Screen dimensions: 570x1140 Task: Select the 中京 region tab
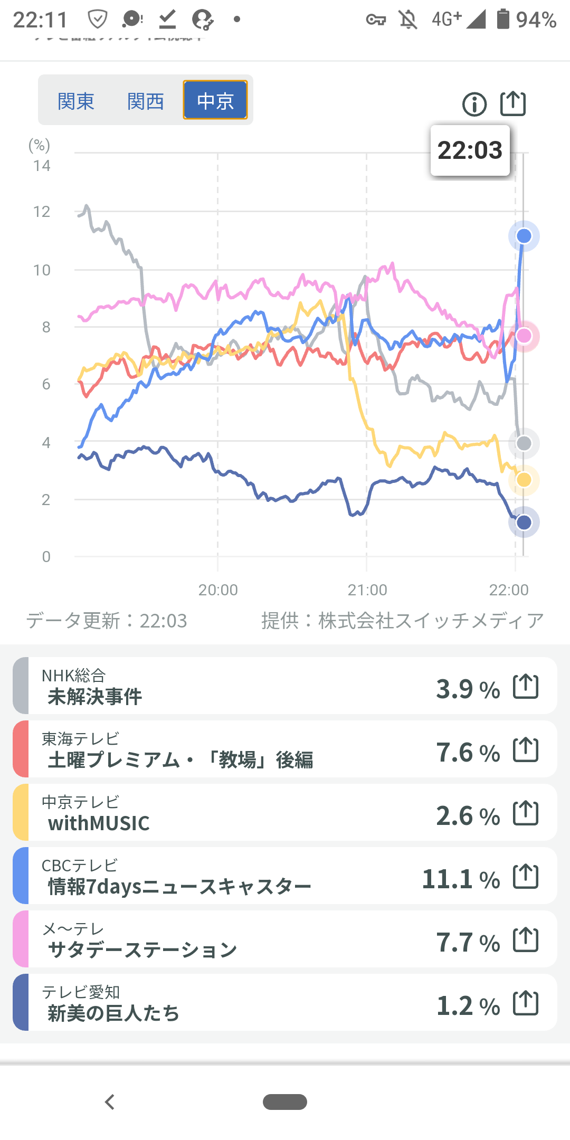[215, 100]
